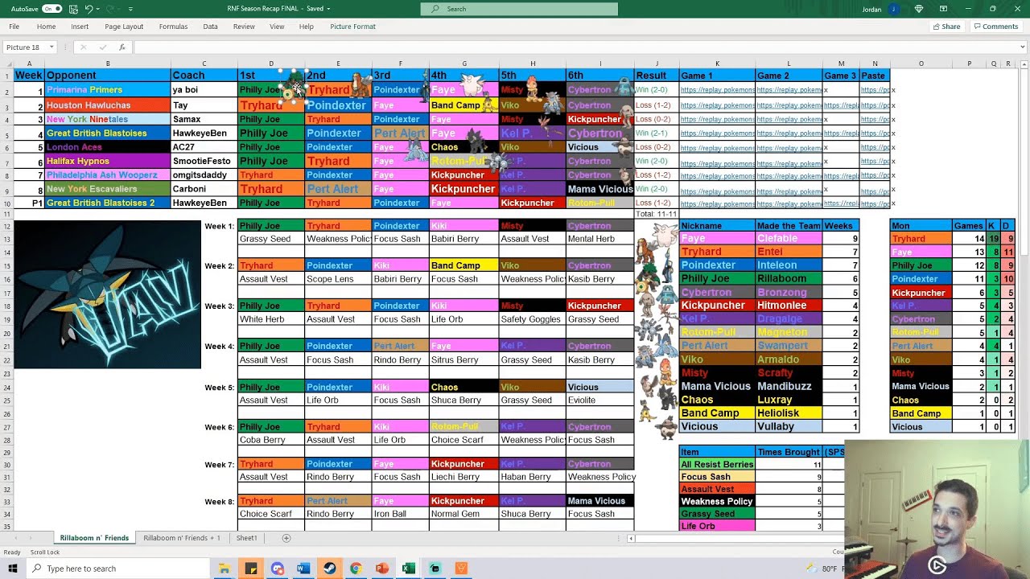Select row 12 header
1030x579 pixels.
[x=6, y=226]
